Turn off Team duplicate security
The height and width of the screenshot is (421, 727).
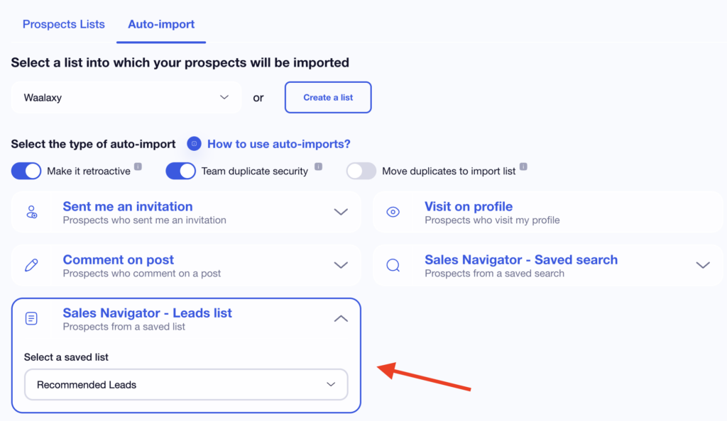pos(181,171)
